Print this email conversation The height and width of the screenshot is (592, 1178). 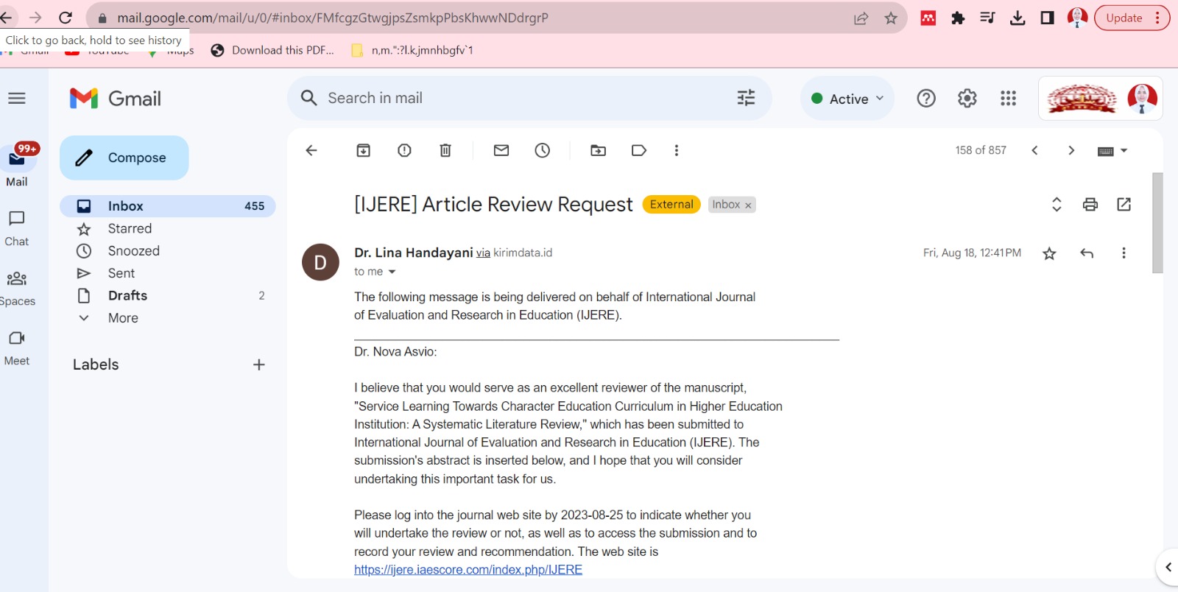[1090, 205]
